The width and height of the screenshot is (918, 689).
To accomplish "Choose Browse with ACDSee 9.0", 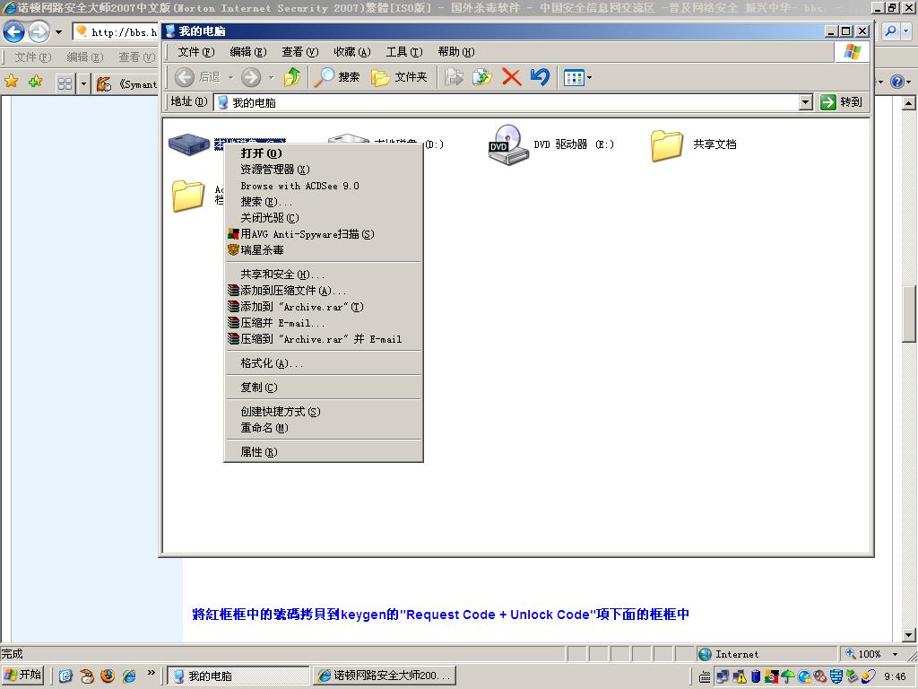I will 323,186.
